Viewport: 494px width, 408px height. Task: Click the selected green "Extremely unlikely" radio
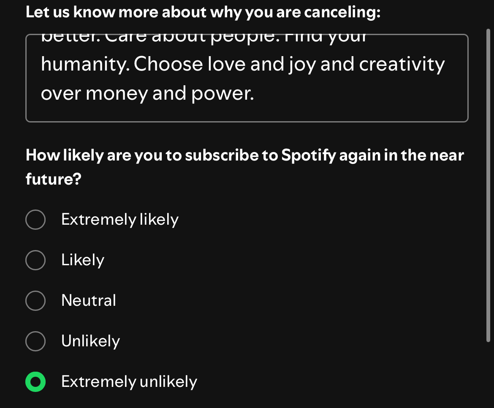click(x=35, y=382)
